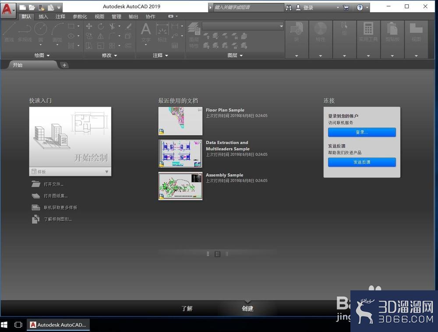This screenshot has height=332, width=438.
Task: Open the Layer Properties (图层特性) tool
Action: pyautogui.click(x=194, y=35)
